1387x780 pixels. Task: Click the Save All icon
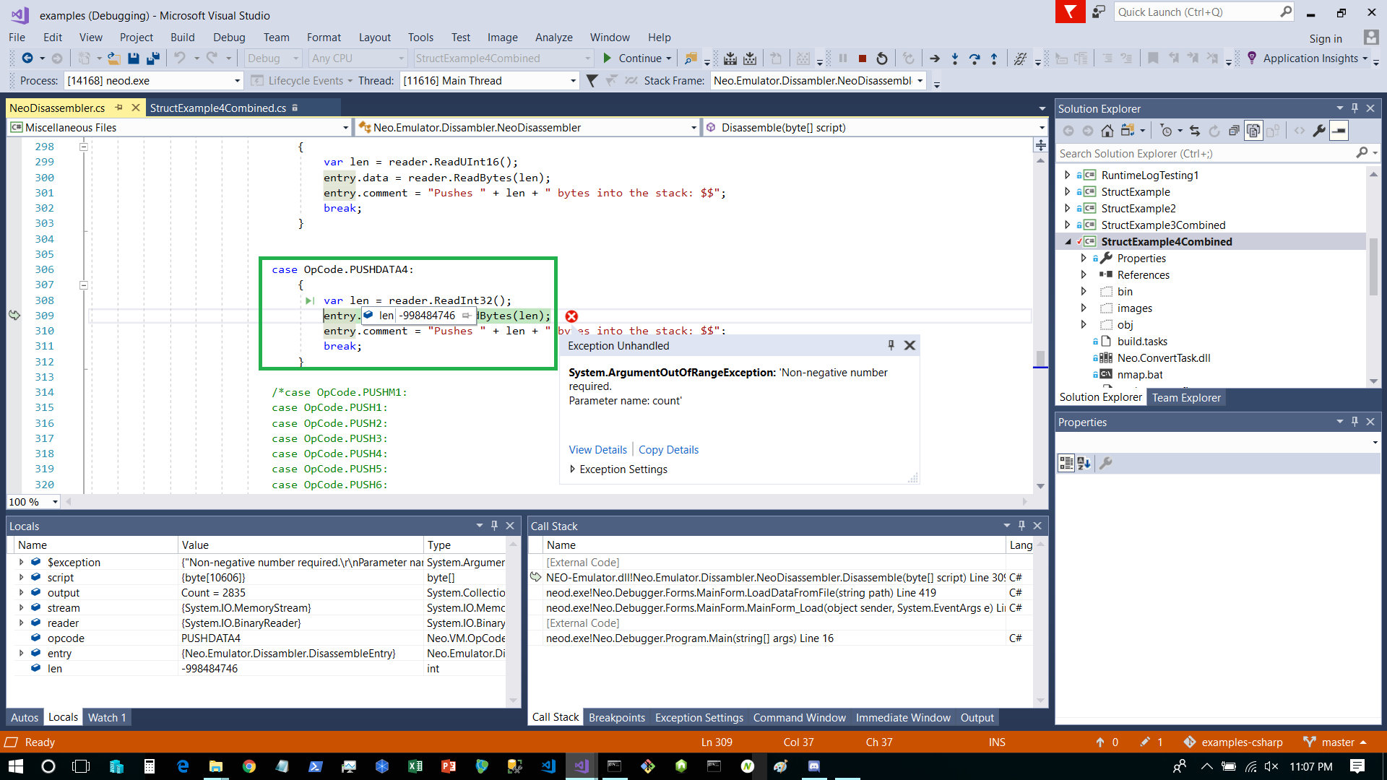[152, 58]
